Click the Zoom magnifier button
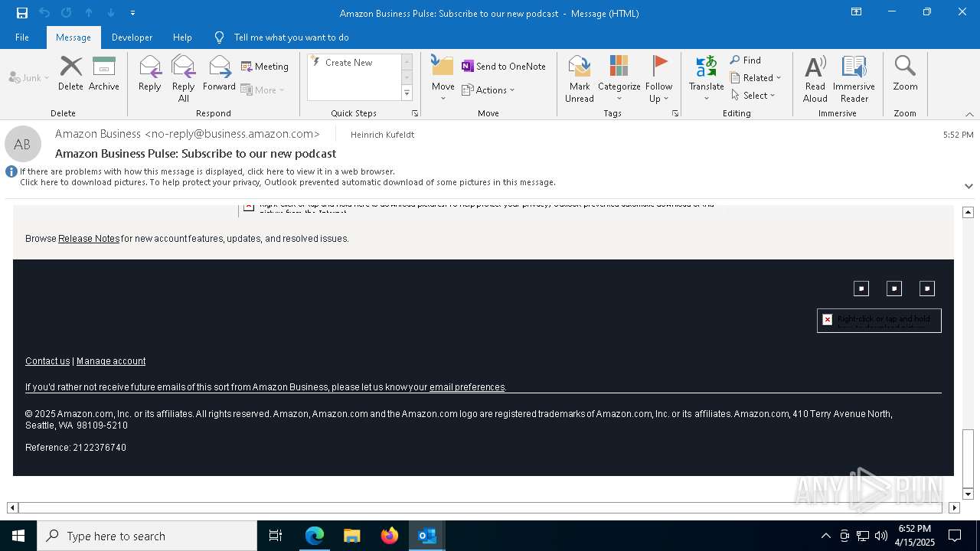 click(x=905, y=73)
